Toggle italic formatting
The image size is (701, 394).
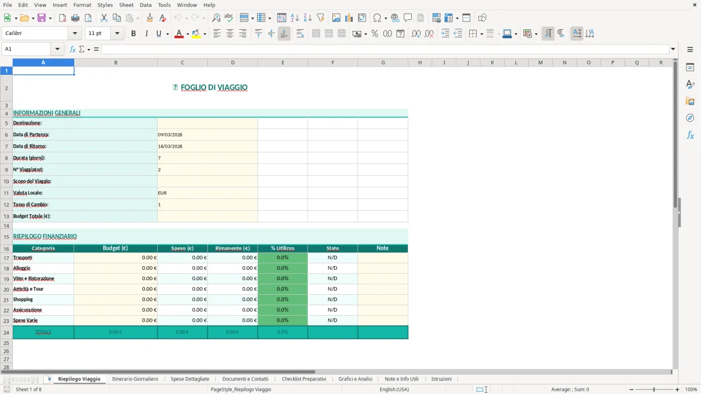(146, 34)
